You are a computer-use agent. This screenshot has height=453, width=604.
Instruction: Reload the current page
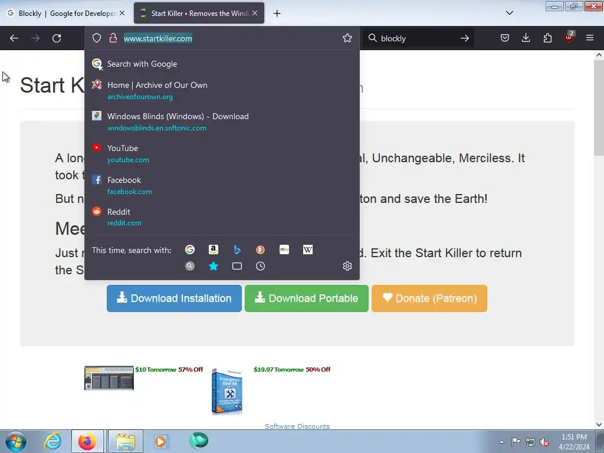tap(57, 38)
